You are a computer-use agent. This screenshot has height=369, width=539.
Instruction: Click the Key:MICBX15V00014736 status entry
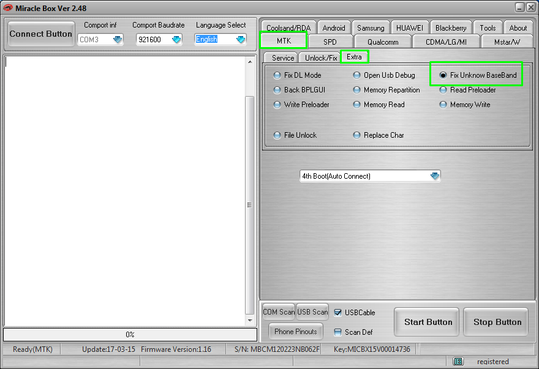[372, 349]
